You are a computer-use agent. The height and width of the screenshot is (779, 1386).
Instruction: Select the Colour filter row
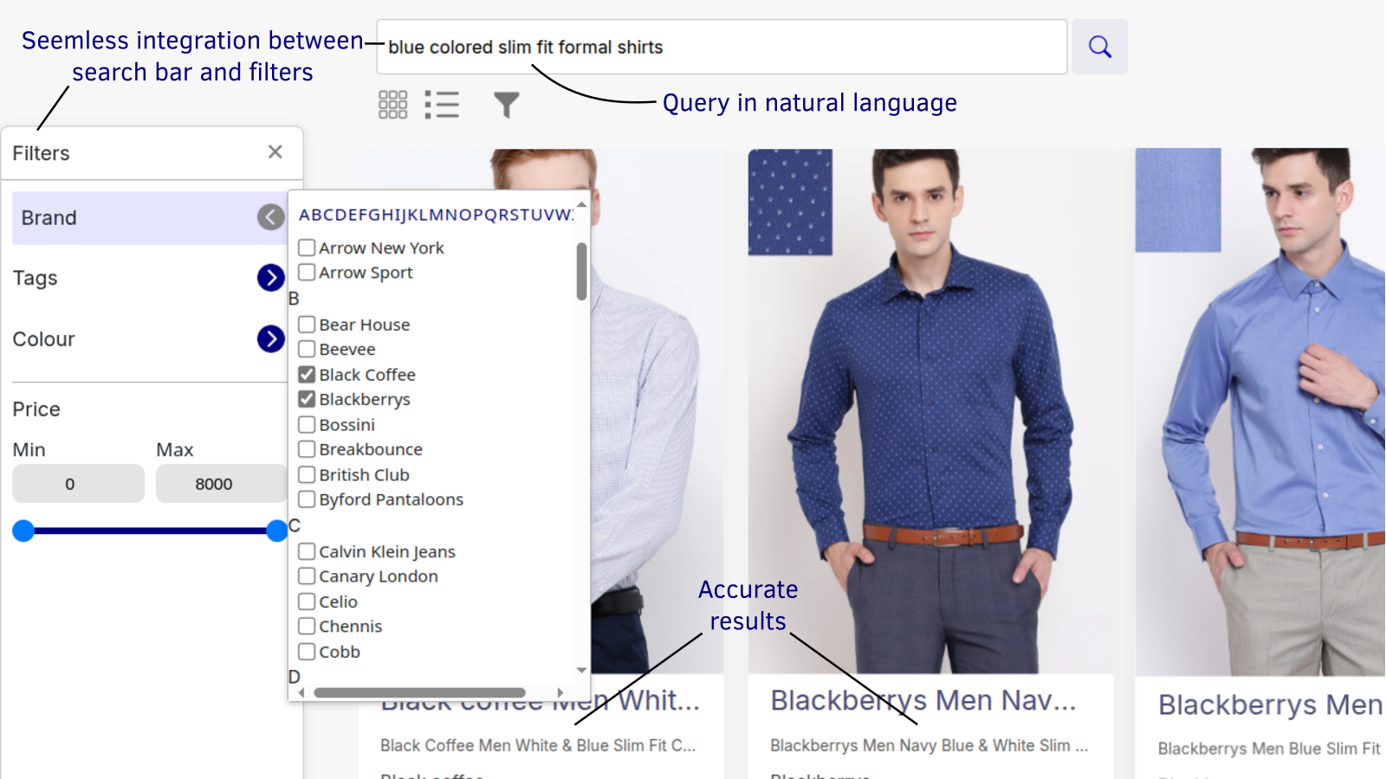click(x=149, y=338)
